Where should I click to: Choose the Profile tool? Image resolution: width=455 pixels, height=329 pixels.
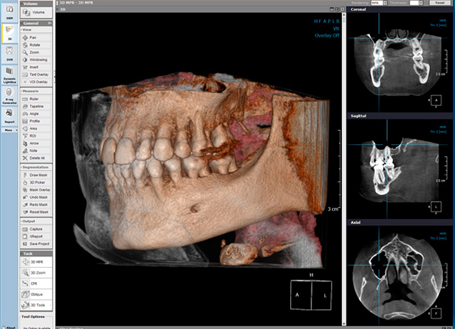coord(36,121)
